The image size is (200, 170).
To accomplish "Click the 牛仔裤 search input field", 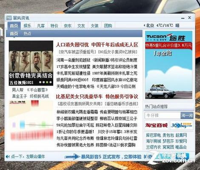I will (163, 115).
